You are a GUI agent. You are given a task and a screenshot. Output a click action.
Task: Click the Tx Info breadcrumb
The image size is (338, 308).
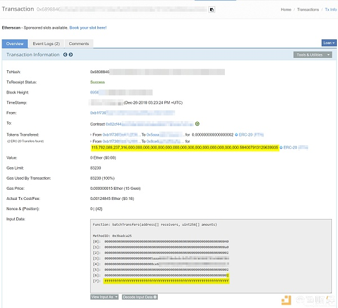coord(331,10)
